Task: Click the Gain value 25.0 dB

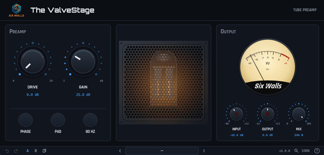Action: [83, 95]
